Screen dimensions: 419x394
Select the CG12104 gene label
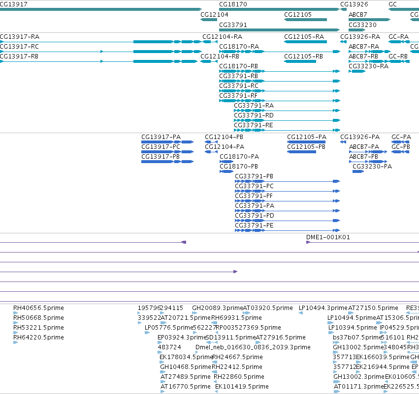[x=214, y=15]
